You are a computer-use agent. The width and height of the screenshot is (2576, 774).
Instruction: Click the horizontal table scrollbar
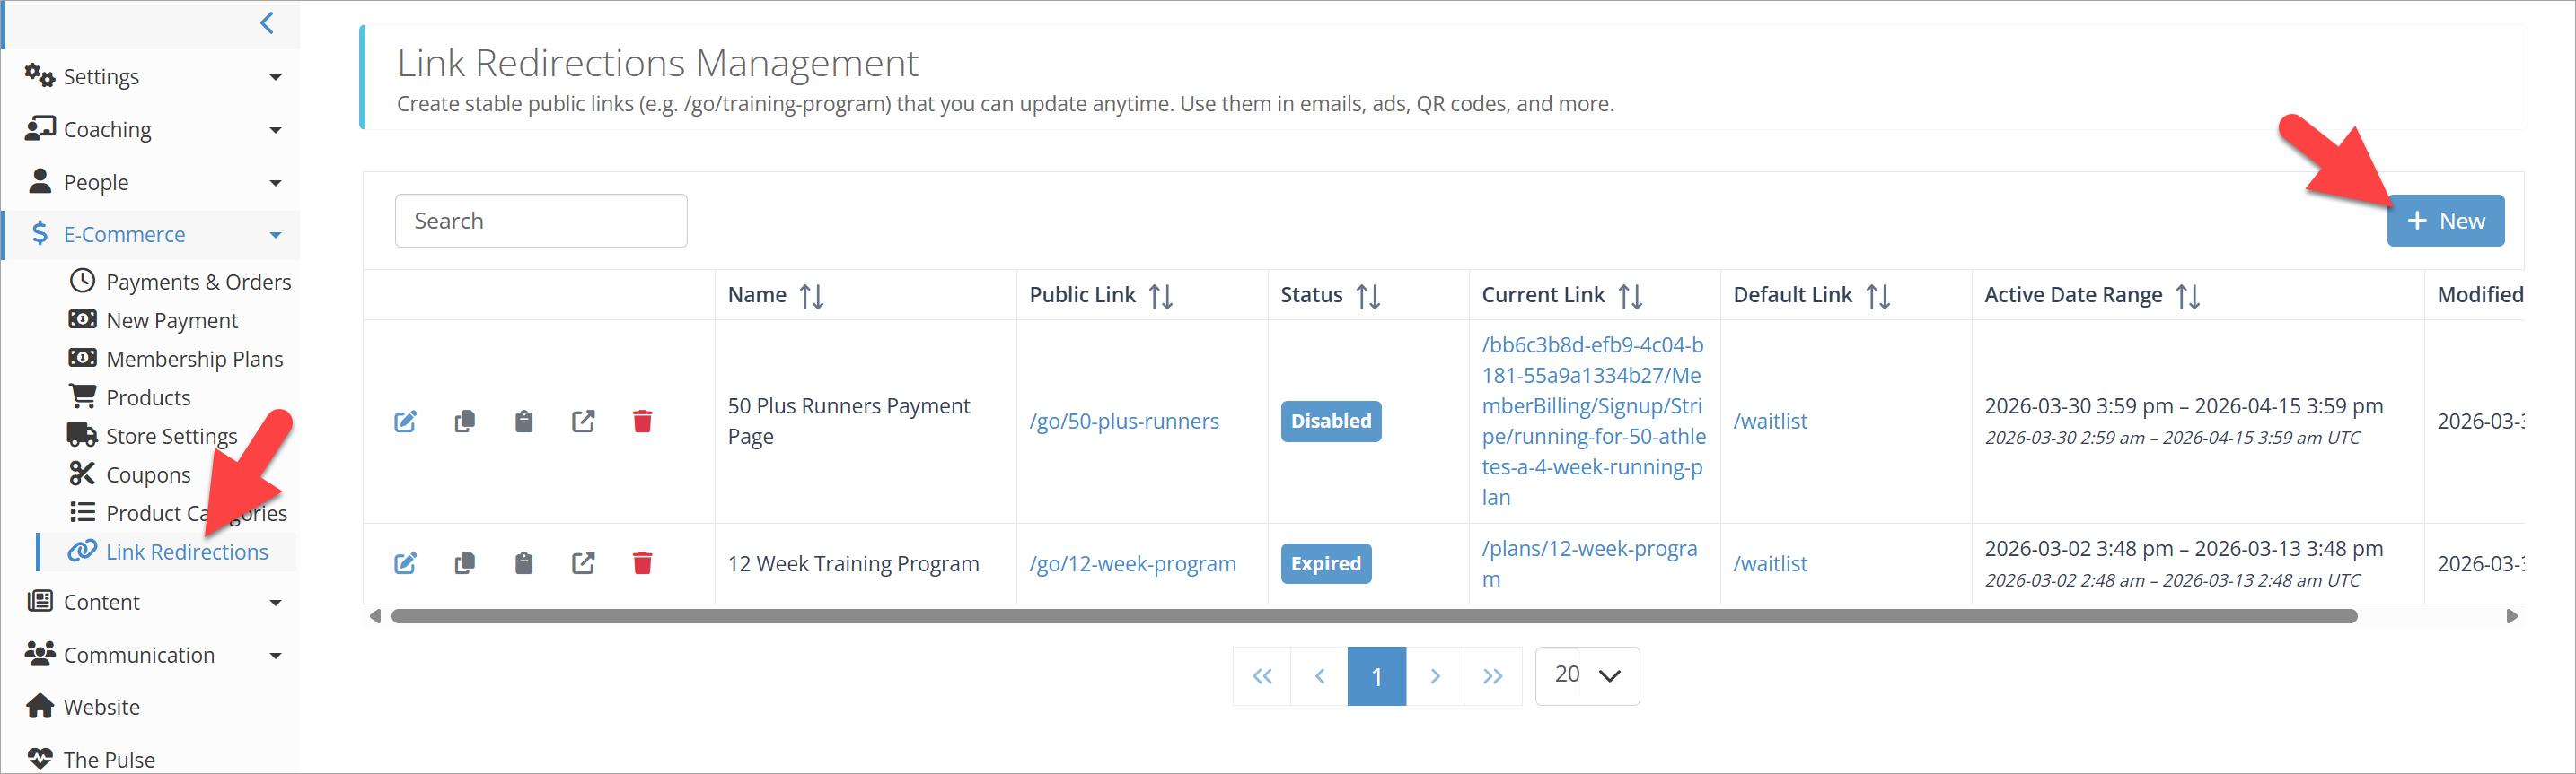tap(1373, 616)
